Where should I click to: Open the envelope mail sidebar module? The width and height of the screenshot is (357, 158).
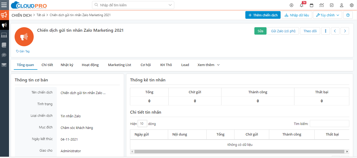pyautogui.click(x=4, y=65)
